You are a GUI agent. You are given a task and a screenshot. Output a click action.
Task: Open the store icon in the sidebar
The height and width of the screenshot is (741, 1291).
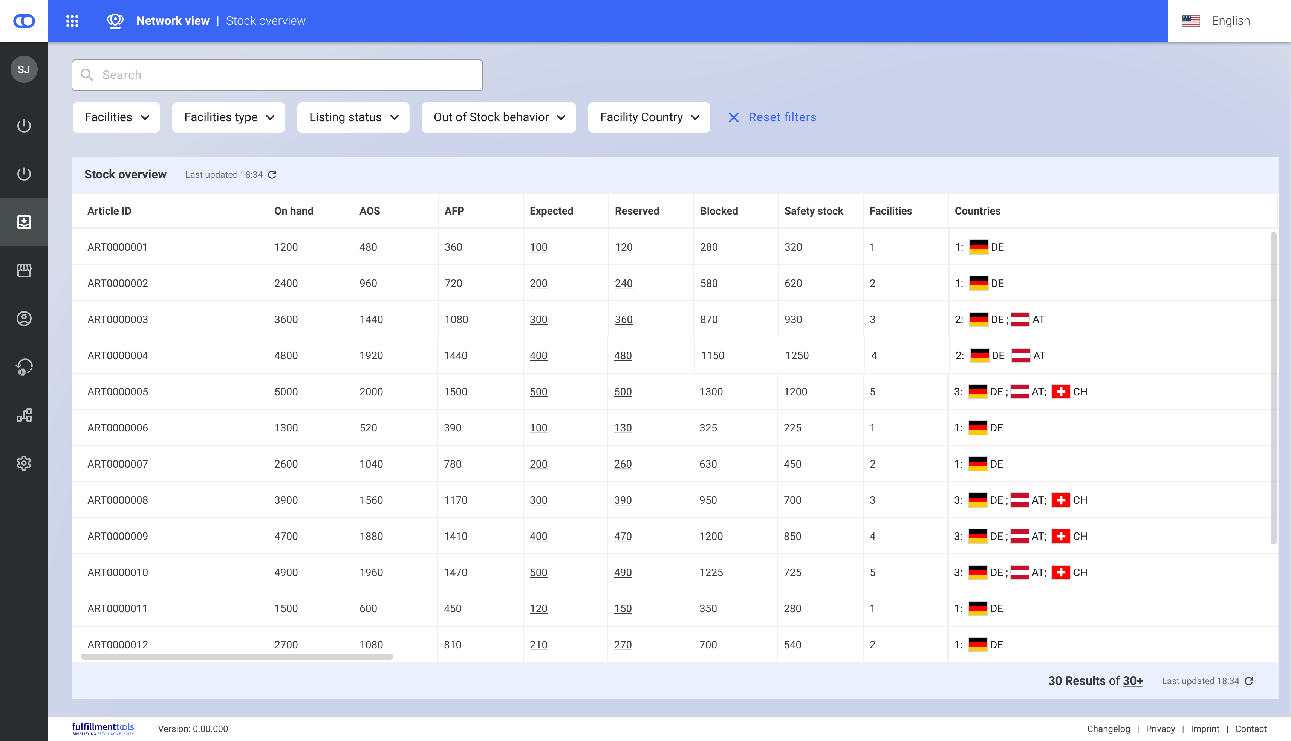pyautogui.click(x=24, y=270)
